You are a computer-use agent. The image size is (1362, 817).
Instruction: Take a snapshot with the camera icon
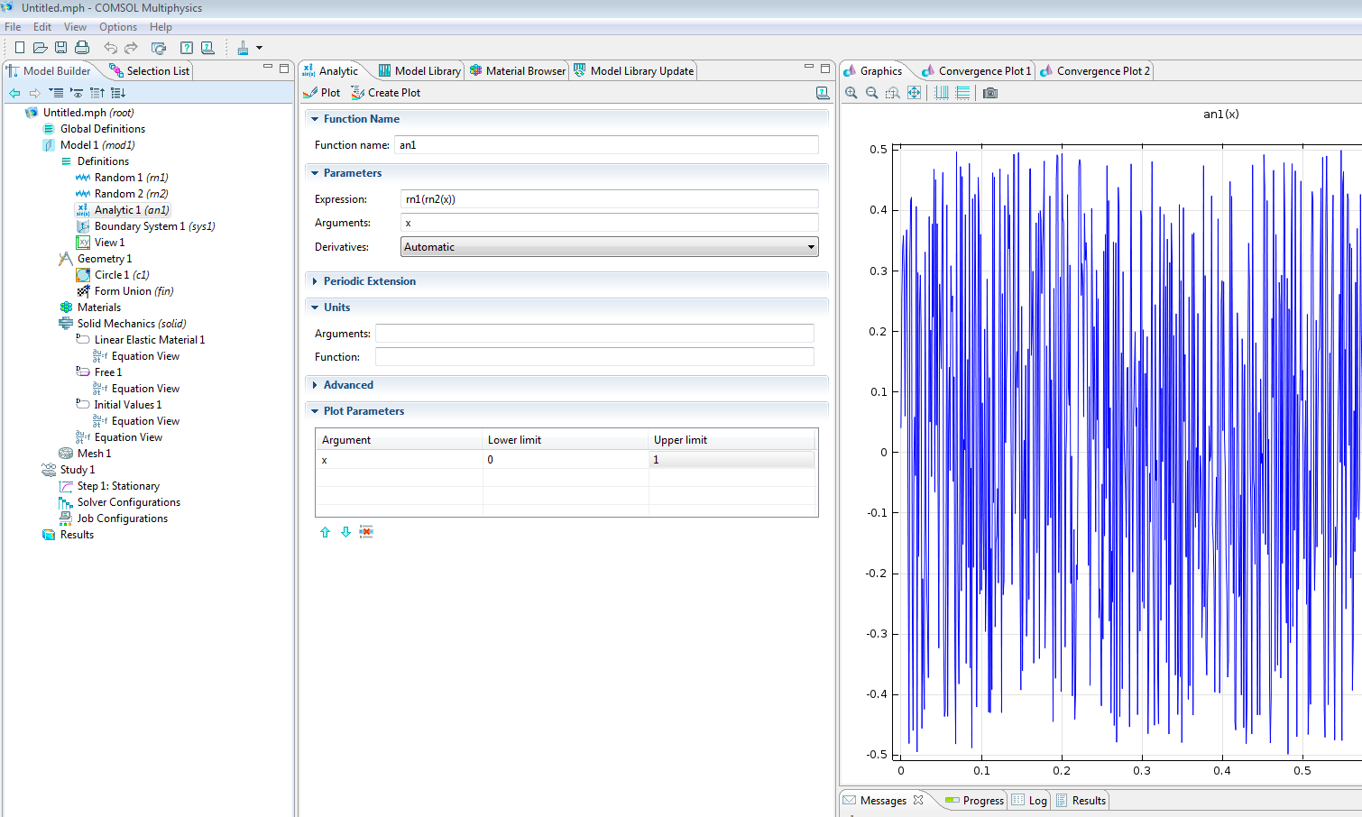point(989,93)
